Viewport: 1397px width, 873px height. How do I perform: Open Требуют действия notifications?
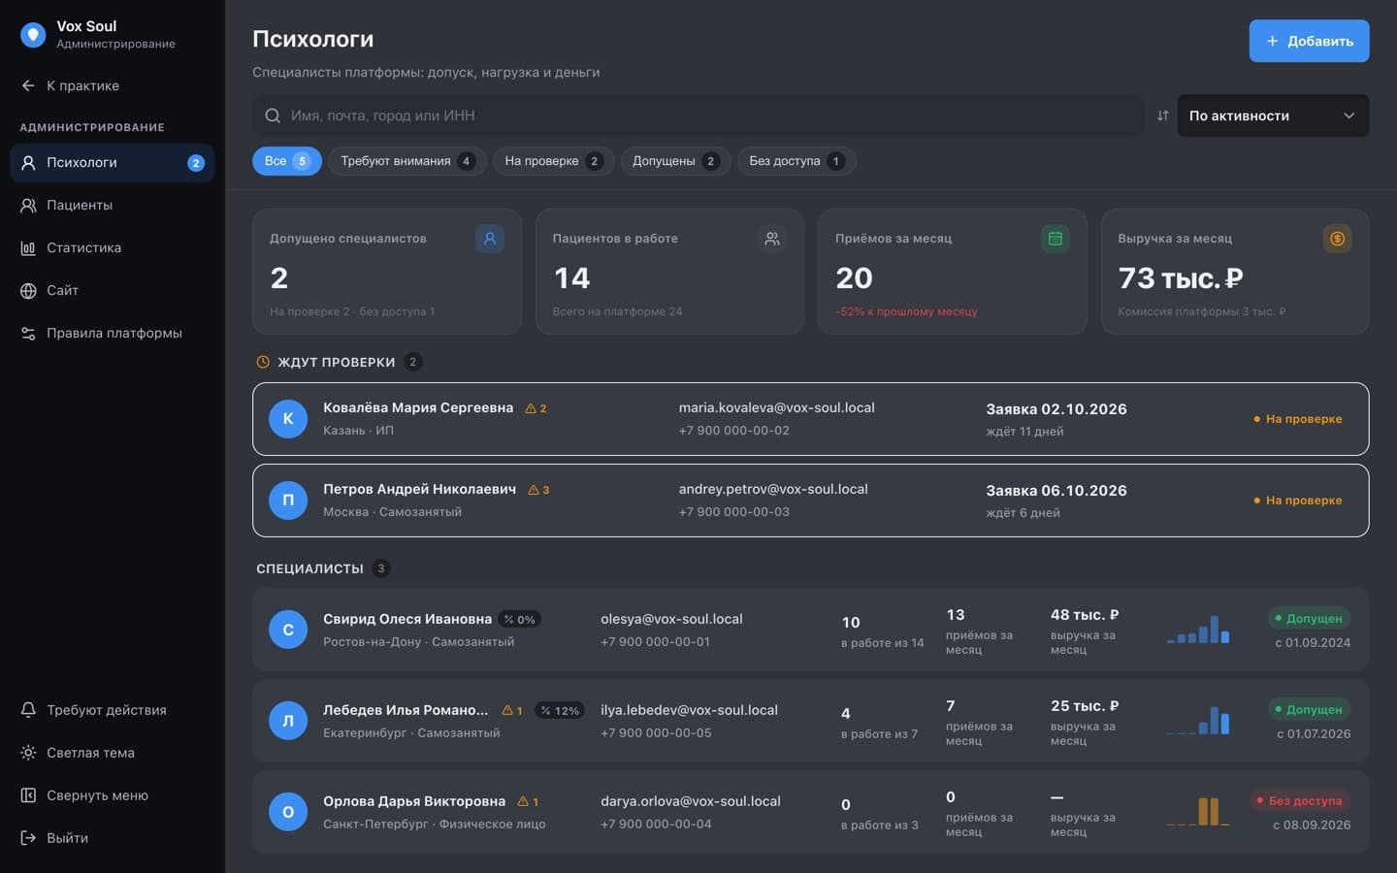point(112,710)
